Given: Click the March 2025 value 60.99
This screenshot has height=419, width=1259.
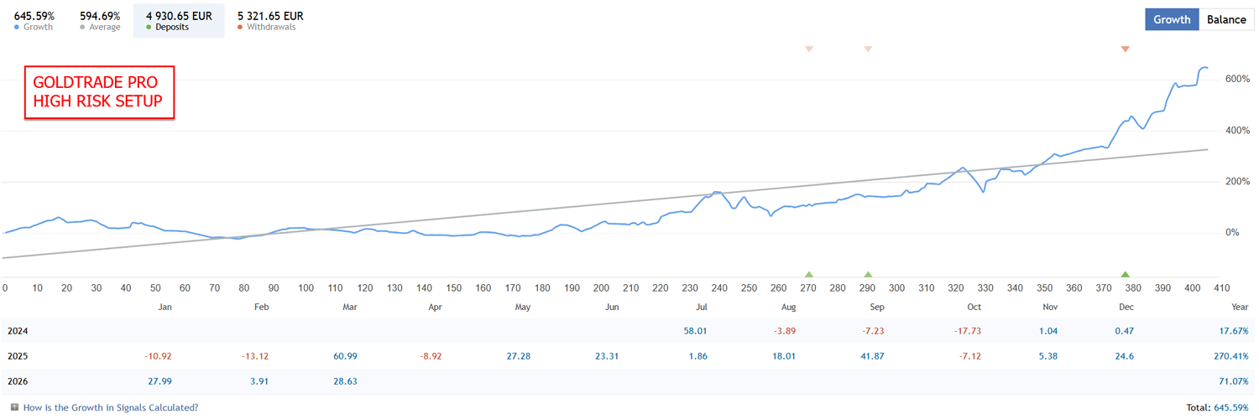Looking at the screenshot, I should tap(348, 356).
